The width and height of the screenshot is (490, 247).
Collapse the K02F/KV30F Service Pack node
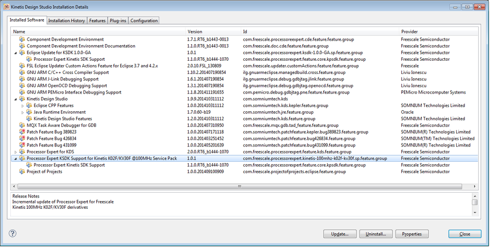[x=15, y=159]
